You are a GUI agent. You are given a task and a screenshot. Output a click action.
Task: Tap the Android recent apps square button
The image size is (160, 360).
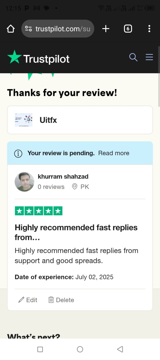40,349
